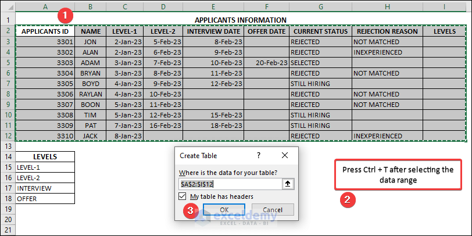Select row 13 header
The image size is (472, 236).
pyautogui.click(x=8, y=146)
